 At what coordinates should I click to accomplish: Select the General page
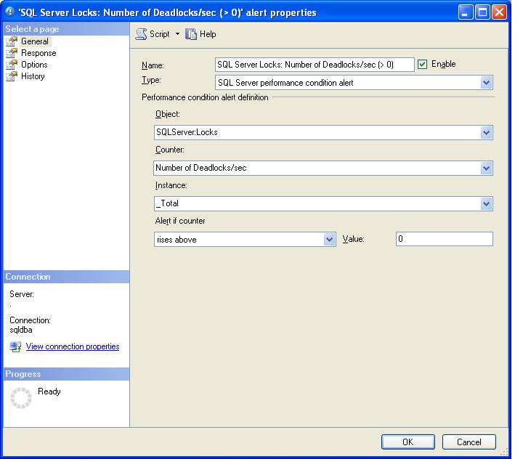(x=35, y=41)
